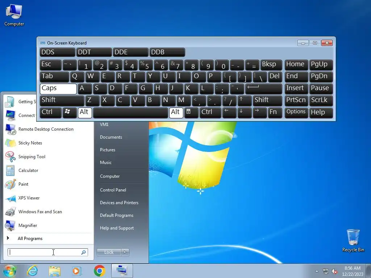The width and height of the screenshot is (371, 278).
Task: Choose the DDE prediction button
Action: [130, 52]
